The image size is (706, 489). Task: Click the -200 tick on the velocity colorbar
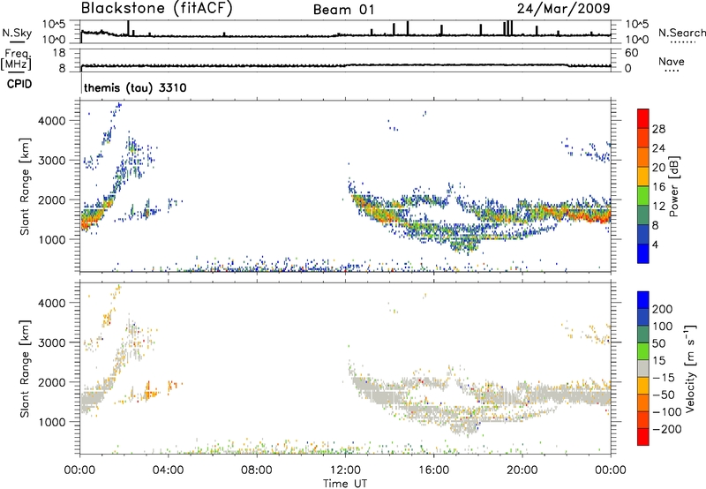tap(667, 429)
